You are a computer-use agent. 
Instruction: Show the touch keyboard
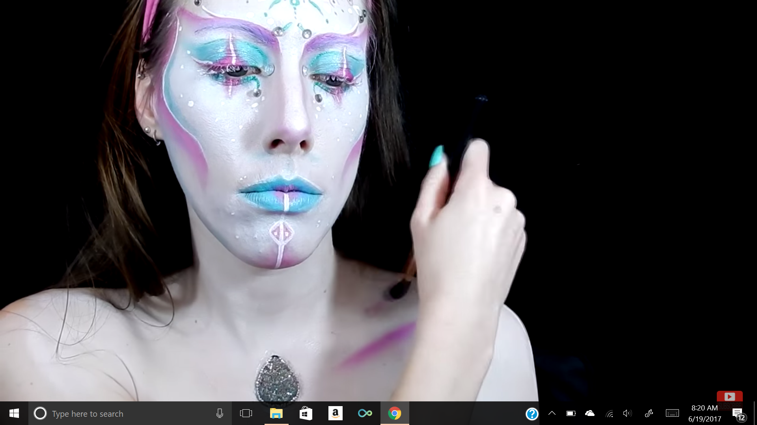(672, 413)
